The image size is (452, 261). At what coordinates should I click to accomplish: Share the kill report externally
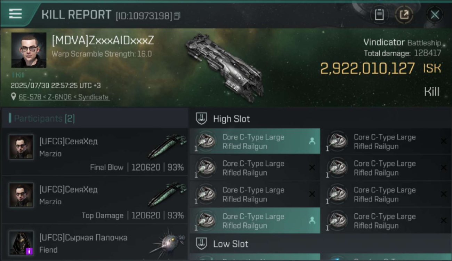[x=404, y=15]
